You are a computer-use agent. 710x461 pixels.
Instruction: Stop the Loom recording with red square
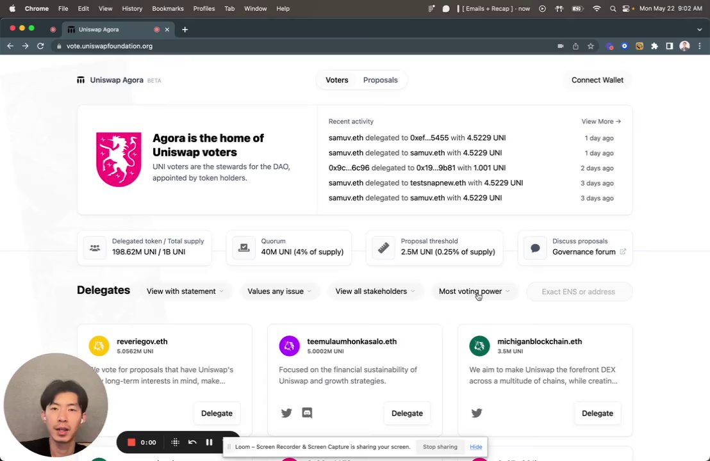131,442
